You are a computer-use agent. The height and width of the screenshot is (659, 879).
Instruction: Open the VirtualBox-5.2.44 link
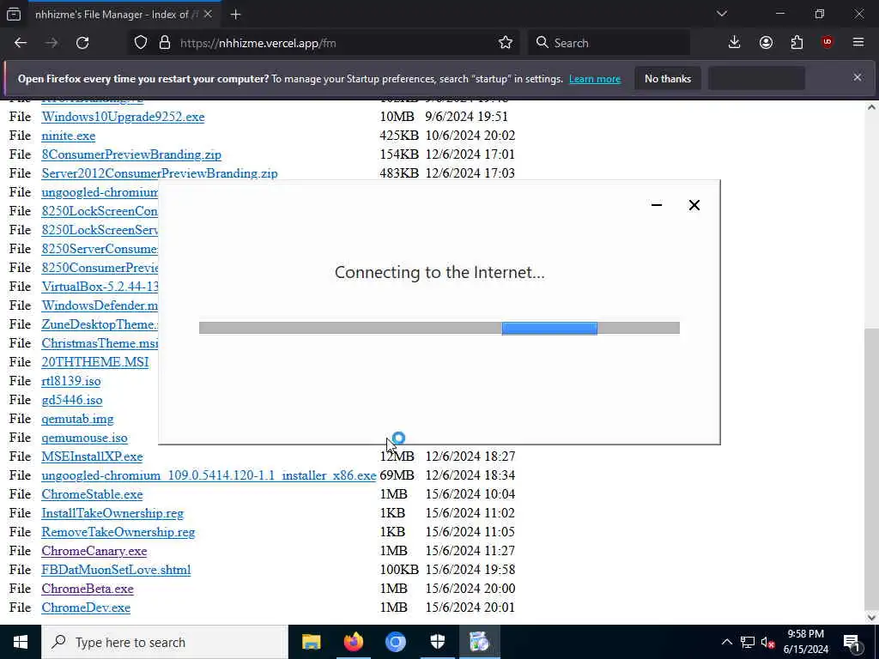coord(100,287)
